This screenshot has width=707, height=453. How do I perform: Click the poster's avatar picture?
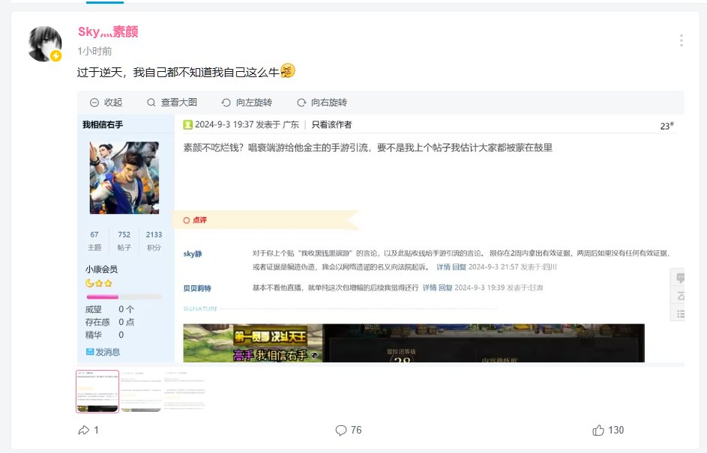coord(45,43)
